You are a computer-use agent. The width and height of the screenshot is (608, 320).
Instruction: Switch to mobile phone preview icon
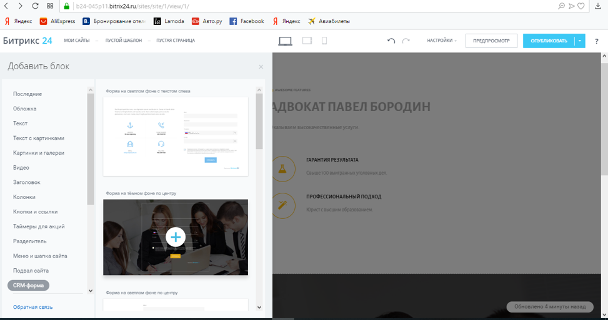point(324,41)
